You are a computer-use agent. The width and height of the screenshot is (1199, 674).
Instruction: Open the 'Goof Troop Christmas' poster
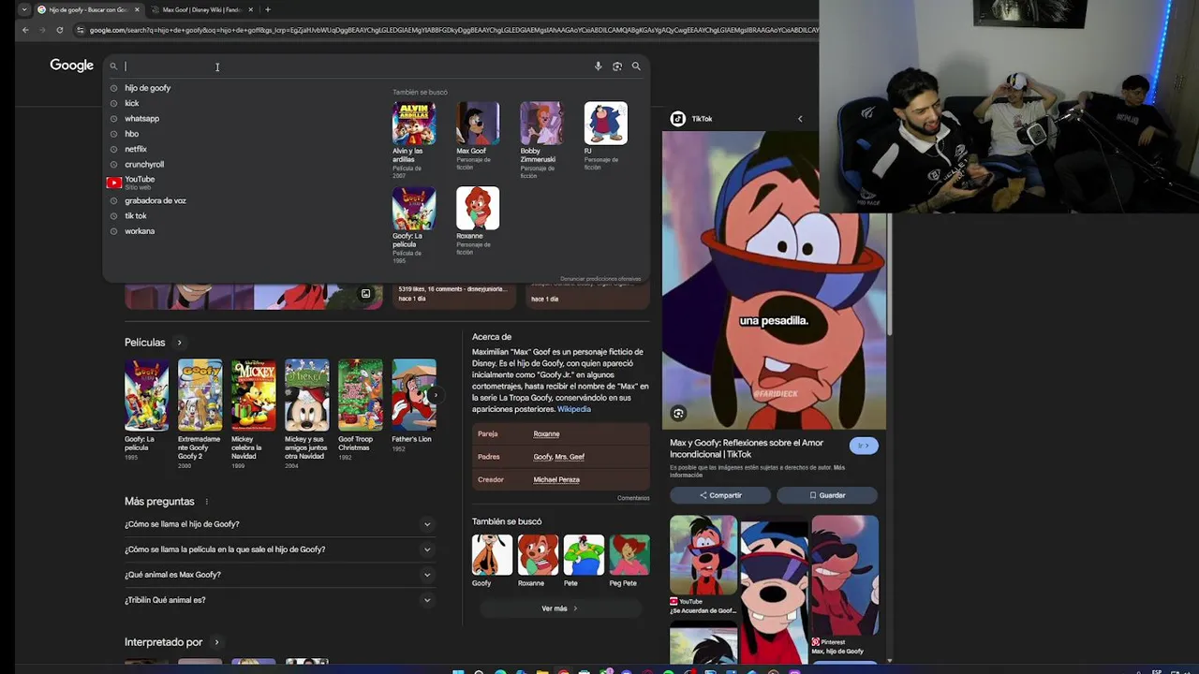(x=360, y=395)
